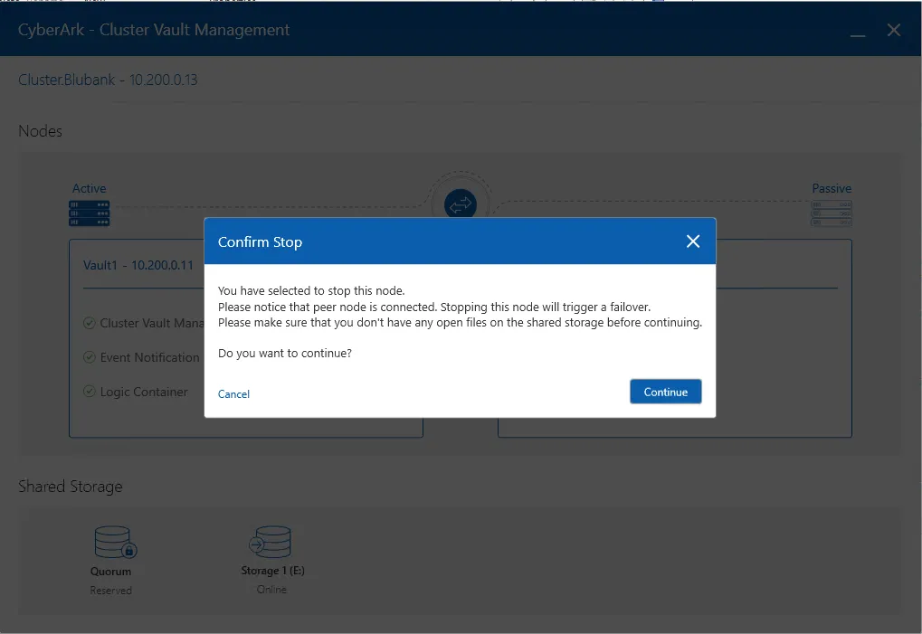Click the Active label above the node

pos(89,188)
